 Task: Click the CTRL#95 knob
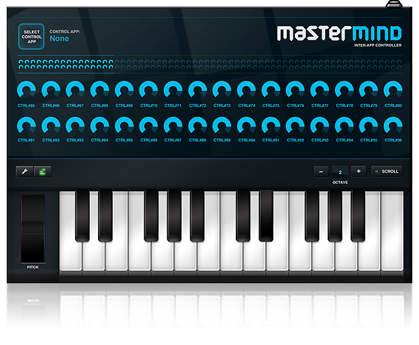point(369,125)
